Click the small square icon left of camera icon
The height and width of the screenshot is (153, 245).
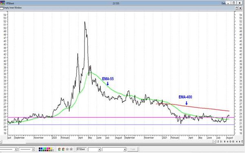coord(67,149)
